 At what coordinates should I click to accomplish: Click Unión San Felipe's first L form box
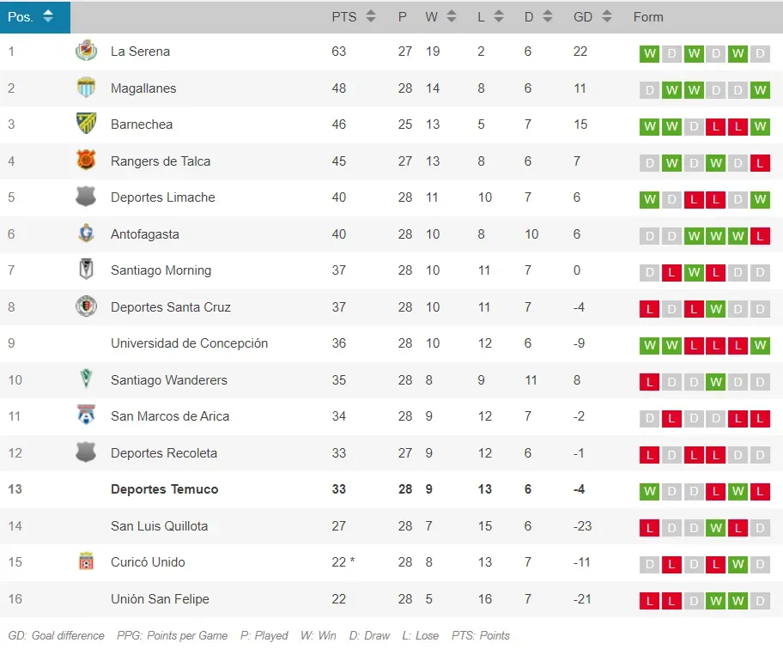pos(649,602)
